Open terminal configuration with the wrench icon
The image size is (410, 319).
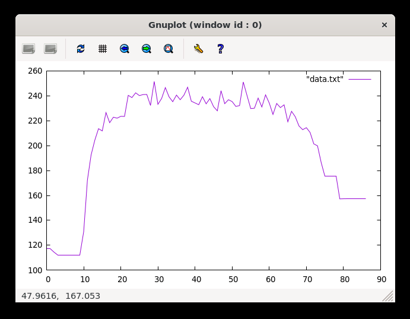coord(198,49)
